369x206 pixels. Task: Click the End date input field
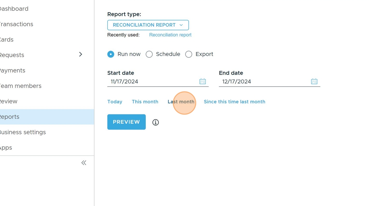(264, 82)
